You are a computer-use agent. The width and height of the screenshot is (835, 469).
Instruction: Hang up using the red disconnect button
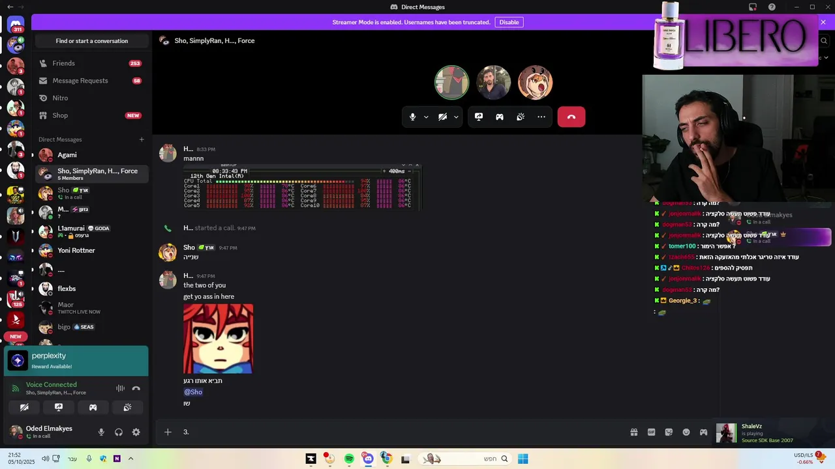click(x=571, y=117)
